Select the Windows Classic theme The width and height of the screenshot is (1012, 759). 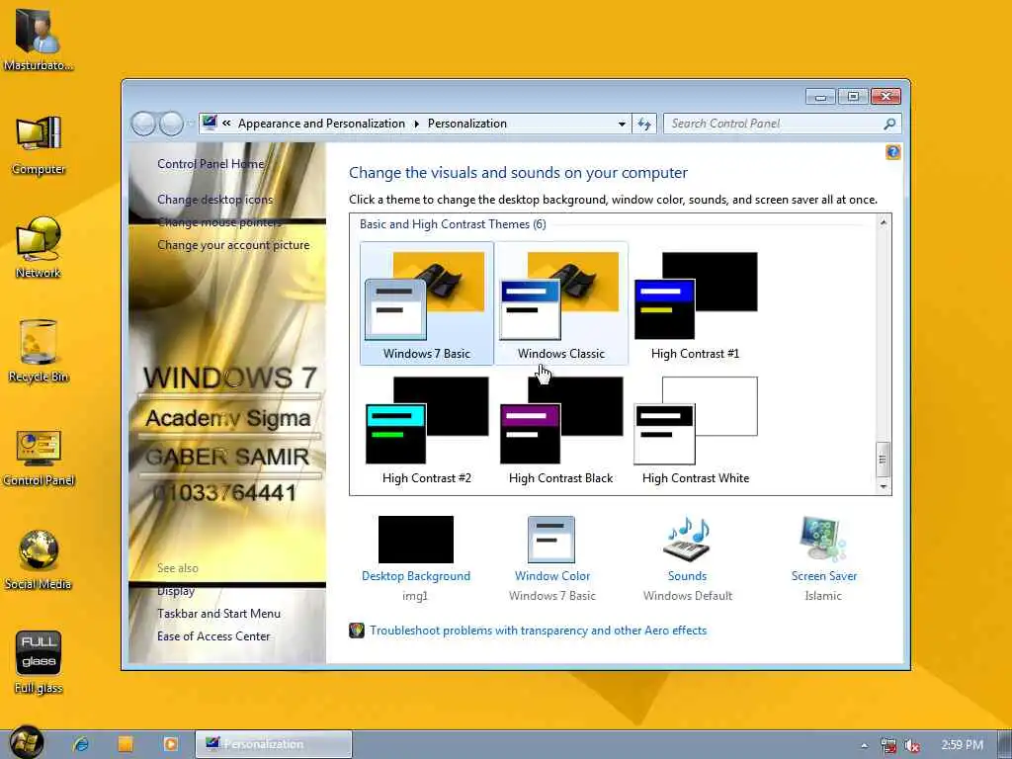tap(561, 303)
